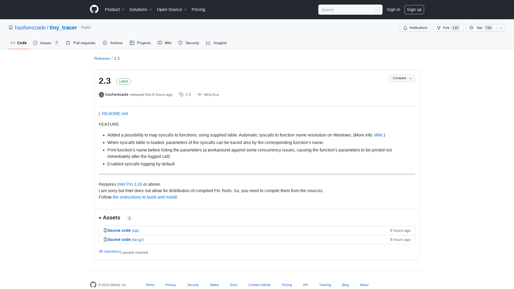
Task: Open the 2.3 tag link
Action: coord(188,94)
